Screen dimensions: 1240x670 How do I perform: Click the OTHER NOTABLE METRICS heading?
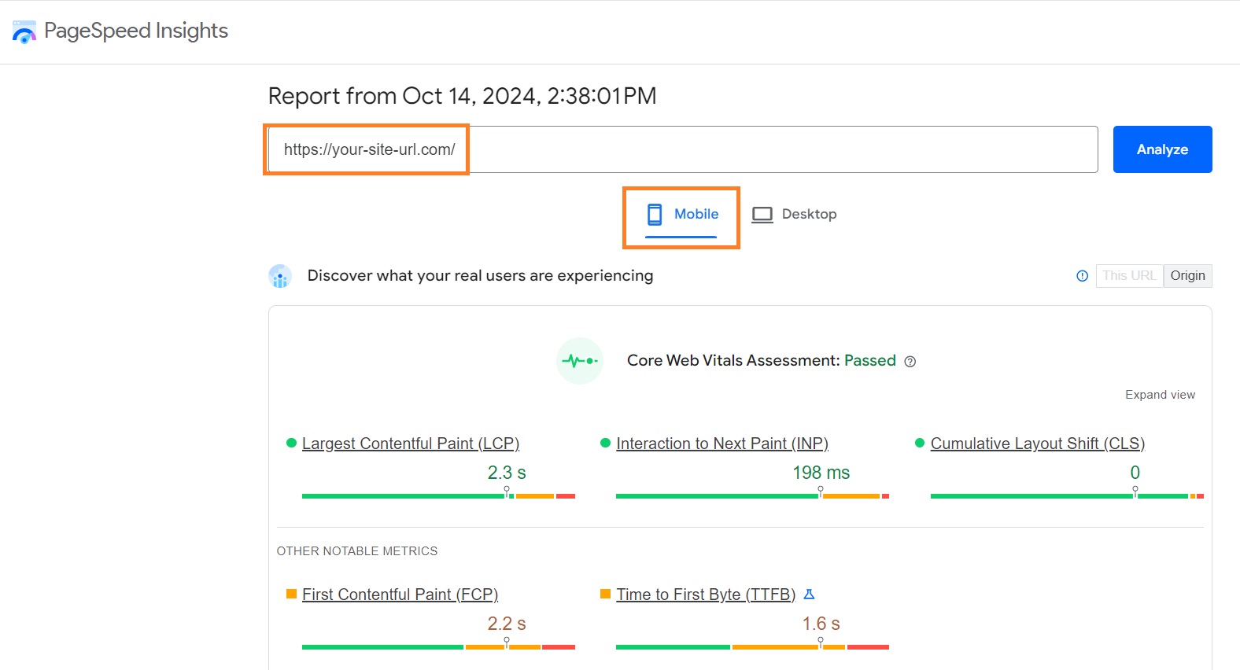(357, 551)
